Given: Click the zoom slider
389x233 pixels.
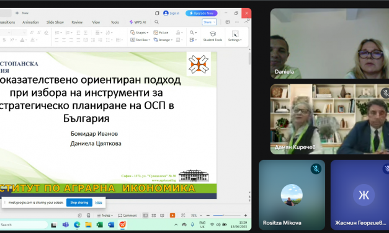Looking at the screenshot, I should (226, 216).
